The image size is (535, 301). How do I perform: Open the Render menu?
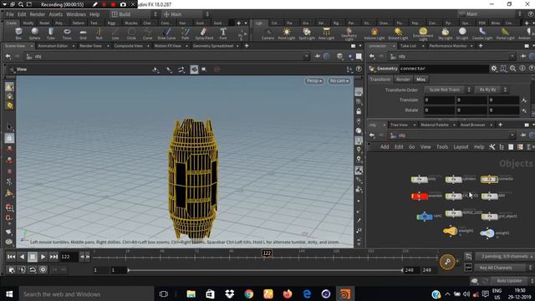click(37, 14)
